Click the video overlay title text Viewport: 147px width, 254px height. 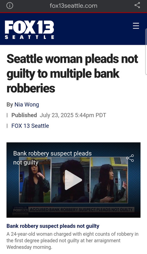pos(52,158)
